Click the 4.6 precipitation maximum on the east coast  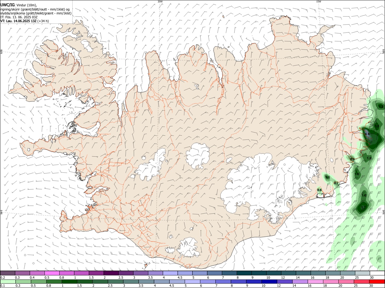click(367, 134)
